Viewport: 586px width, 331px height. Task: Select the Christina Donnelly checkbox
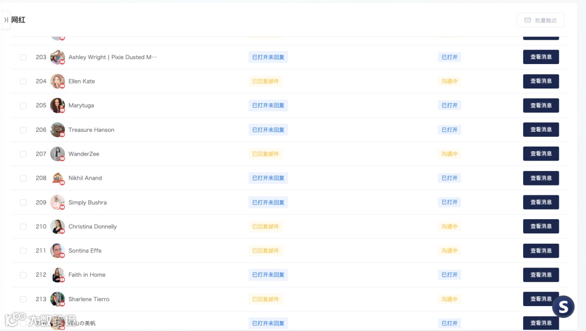pyautogui.click(x=23, y=227)
